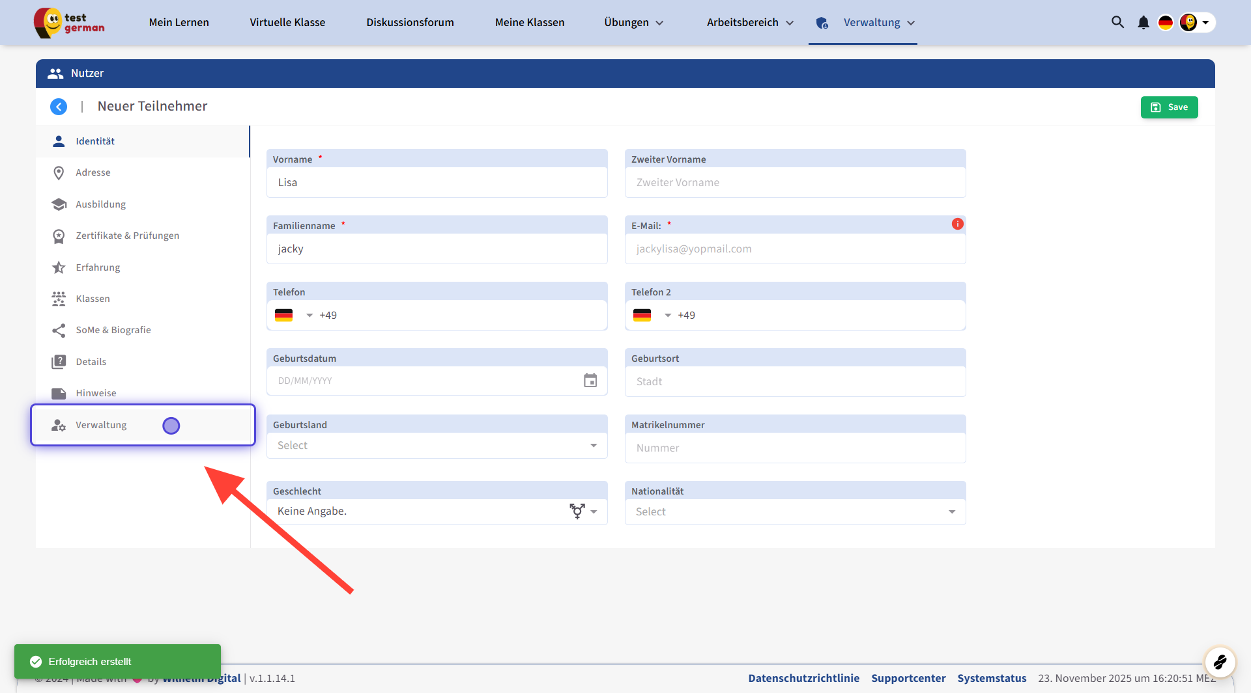
Task: Switch to Verwaltung sidebar section
Action: (101, 425)
